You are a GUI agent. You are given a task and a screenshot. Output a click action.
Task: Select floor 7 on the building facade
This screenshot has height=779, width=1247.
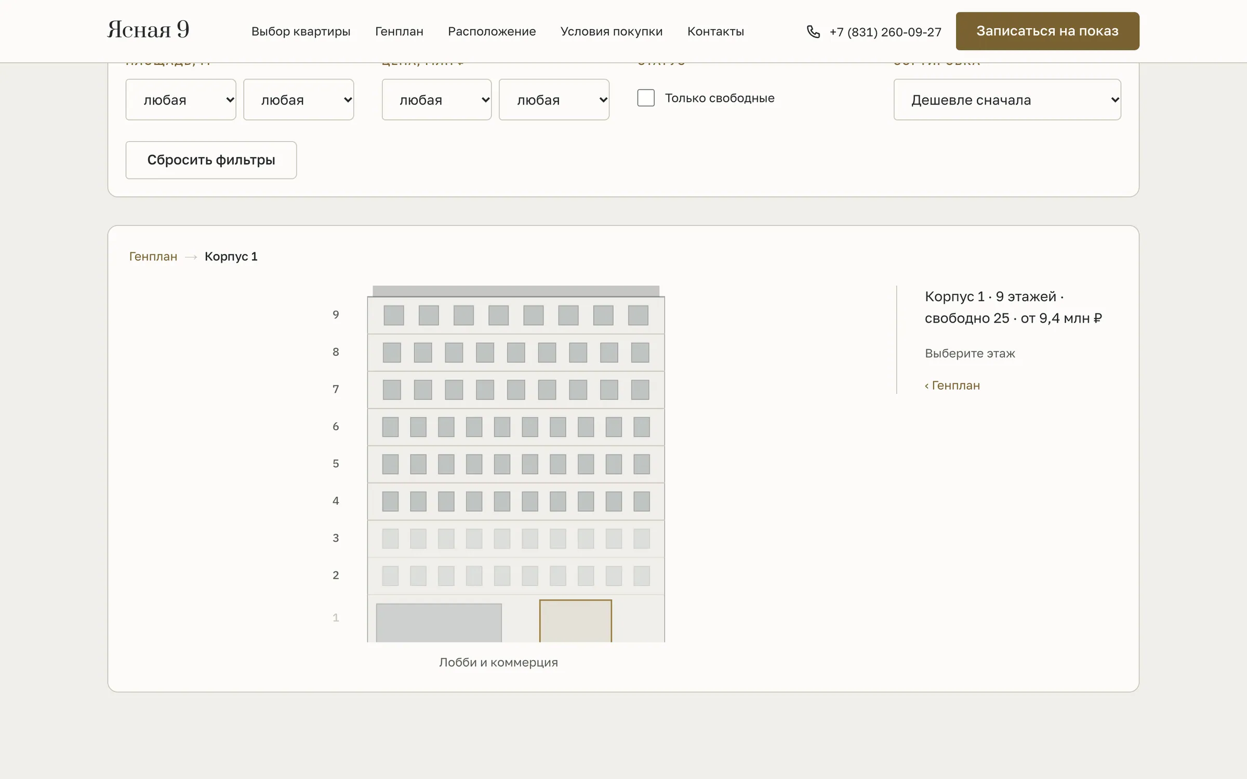coord(516,390)
